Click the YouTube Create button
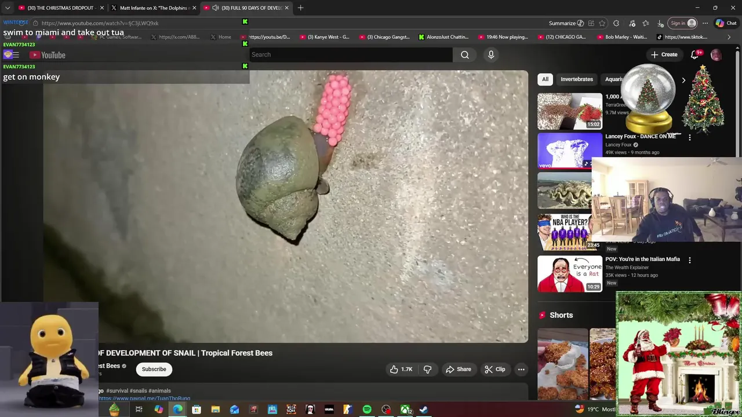This screenshot has height=417, width=742. [664, 54]
